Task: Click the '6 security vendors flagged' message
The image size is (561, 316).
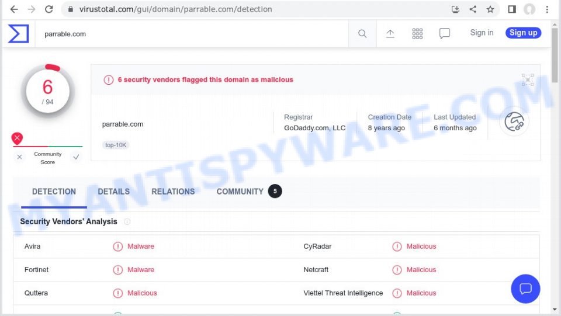Action: point(205,79)
